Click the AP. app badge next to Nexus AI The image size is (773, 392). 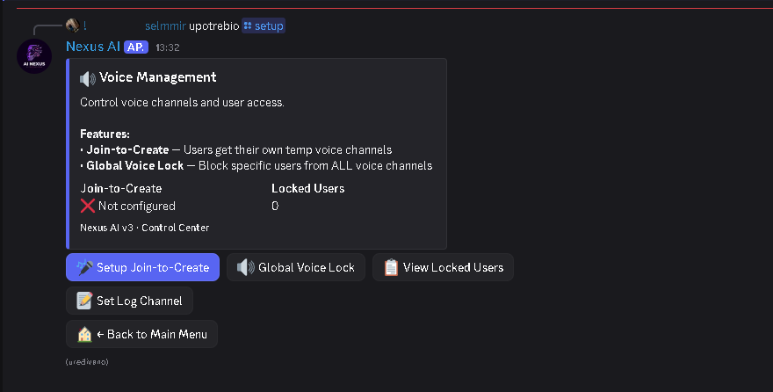(136, 47)
